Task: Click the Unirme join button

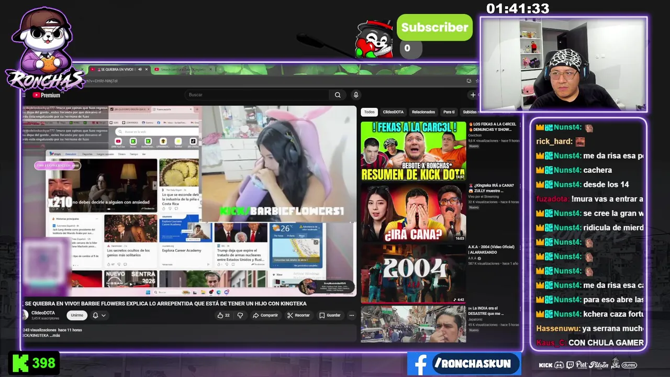Action: pos(77,315)
